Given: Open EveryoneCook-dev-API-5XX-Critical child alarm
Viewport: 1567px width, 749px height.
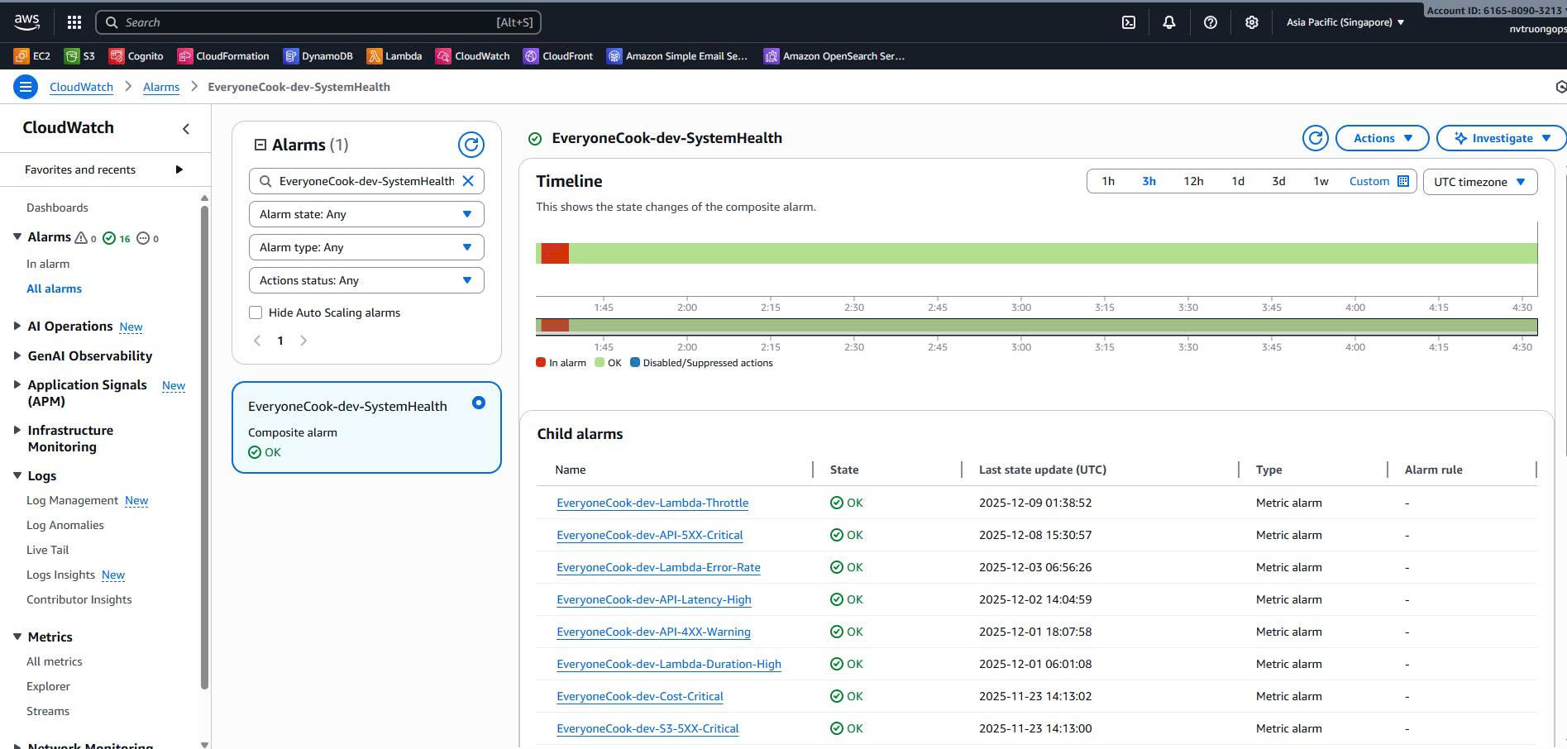Looking at the screenshot, I should (x=650, y=535).
